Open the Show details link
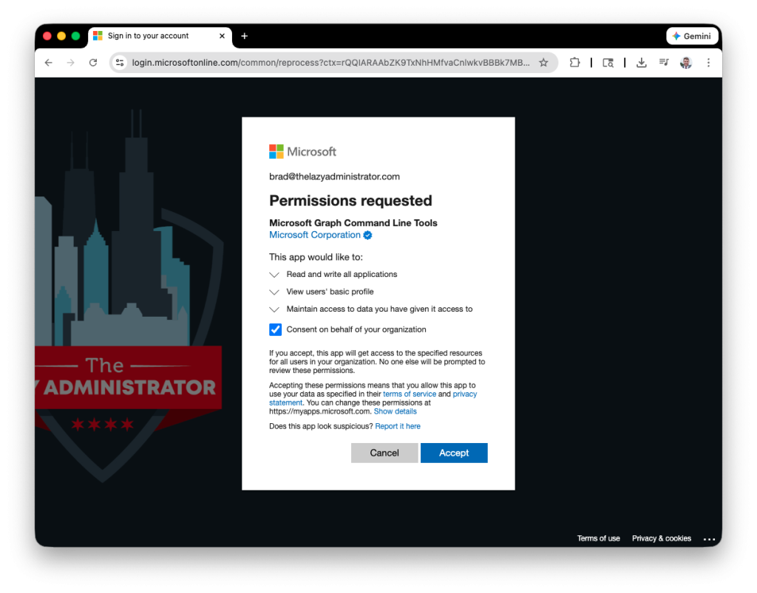The height and width of the screenshot is (593, 757). point(395,411)
